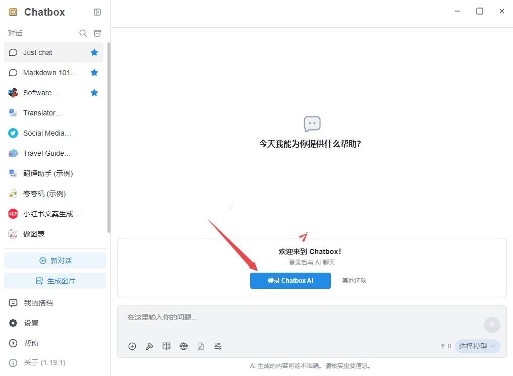Image resolution: width=513 pixels, height=376 pixels.
Task: Click the plus attachment icon in input toolbar
Action: pyautogui.click(x=132, y=346)
